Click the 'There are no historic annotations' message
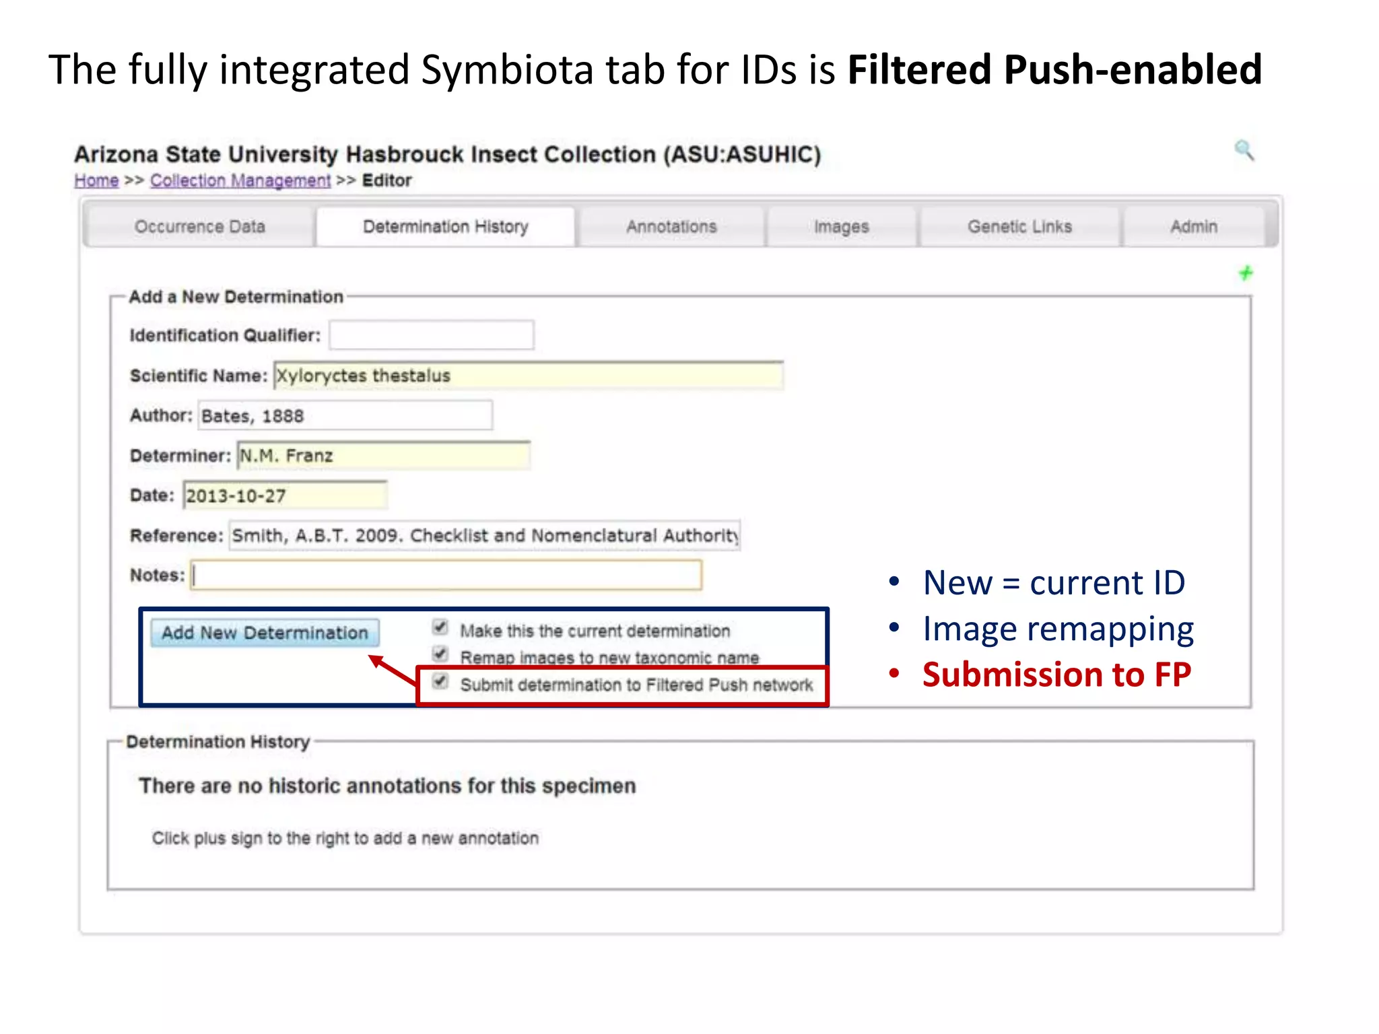Image resolution: width=1379 pixels, height=1034 pixels. [x=387, y=786]
